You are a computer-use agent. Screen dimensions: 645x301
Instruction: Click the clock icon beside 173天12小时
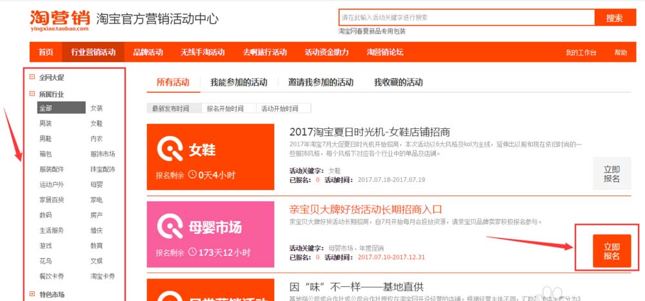click(x=192, y=251)
